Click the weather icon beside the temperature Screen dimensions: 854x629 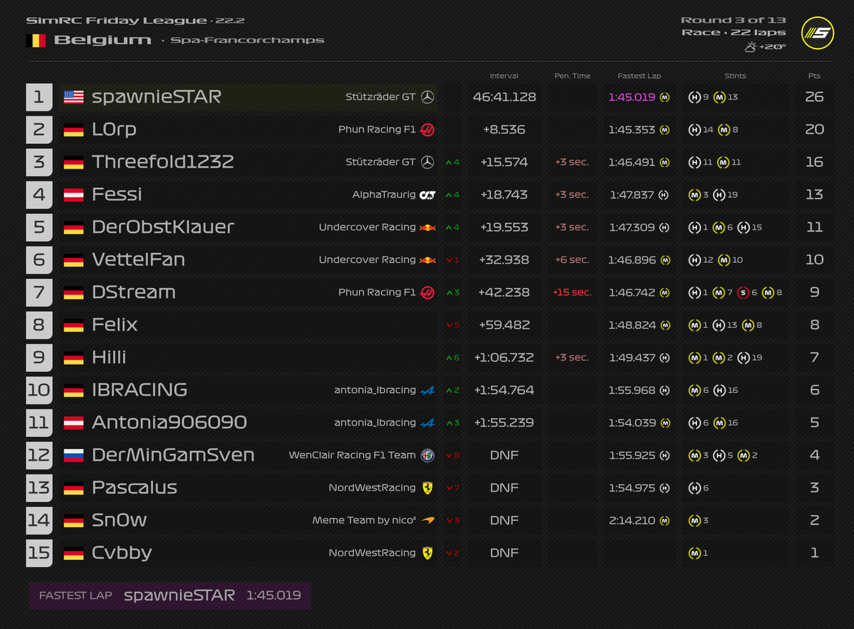pos(750,47)
